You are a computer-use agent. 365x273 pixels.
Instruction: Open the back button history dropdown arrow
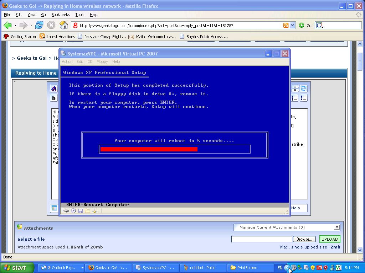pos(15,25)
